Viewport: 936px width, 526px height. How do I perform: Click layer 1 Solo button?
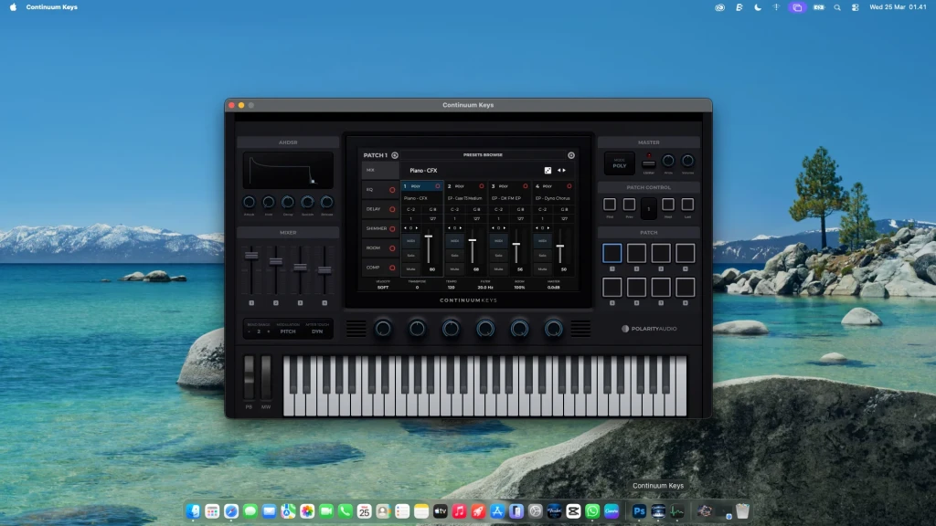point(410,256)
